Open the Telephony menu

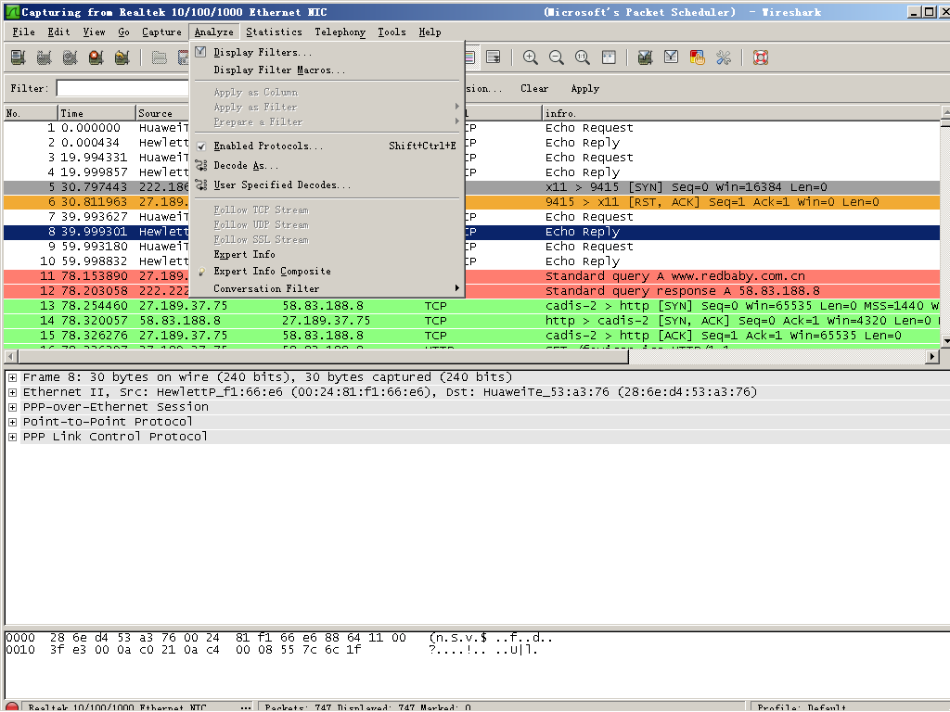click(340, 32)
